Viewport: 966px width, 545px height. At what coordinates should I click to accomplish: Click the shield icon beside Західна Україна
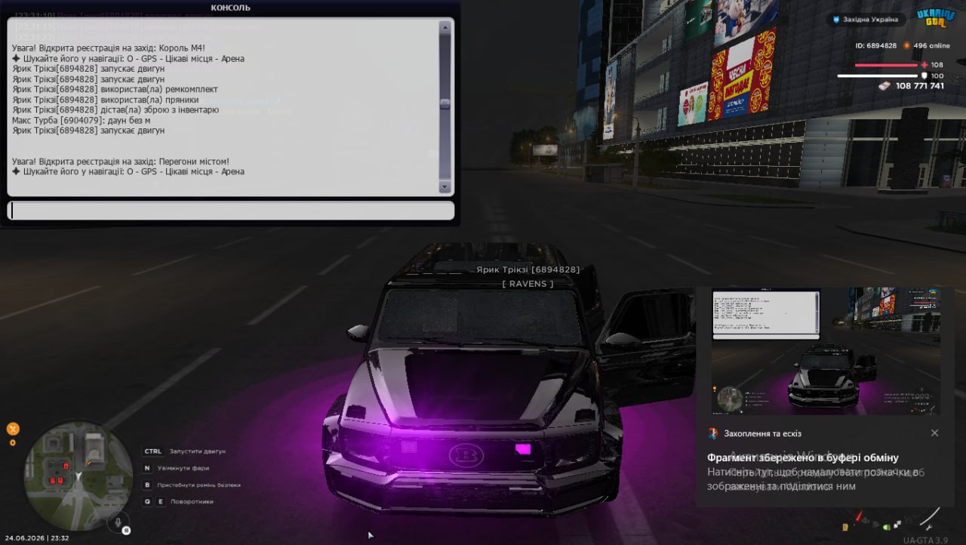(835, 20)
